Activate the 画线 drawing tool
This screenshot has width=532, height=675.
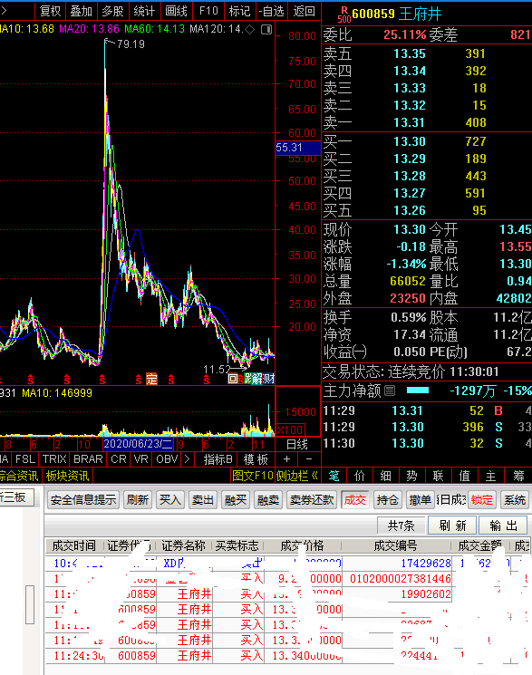tap(176, 11)
